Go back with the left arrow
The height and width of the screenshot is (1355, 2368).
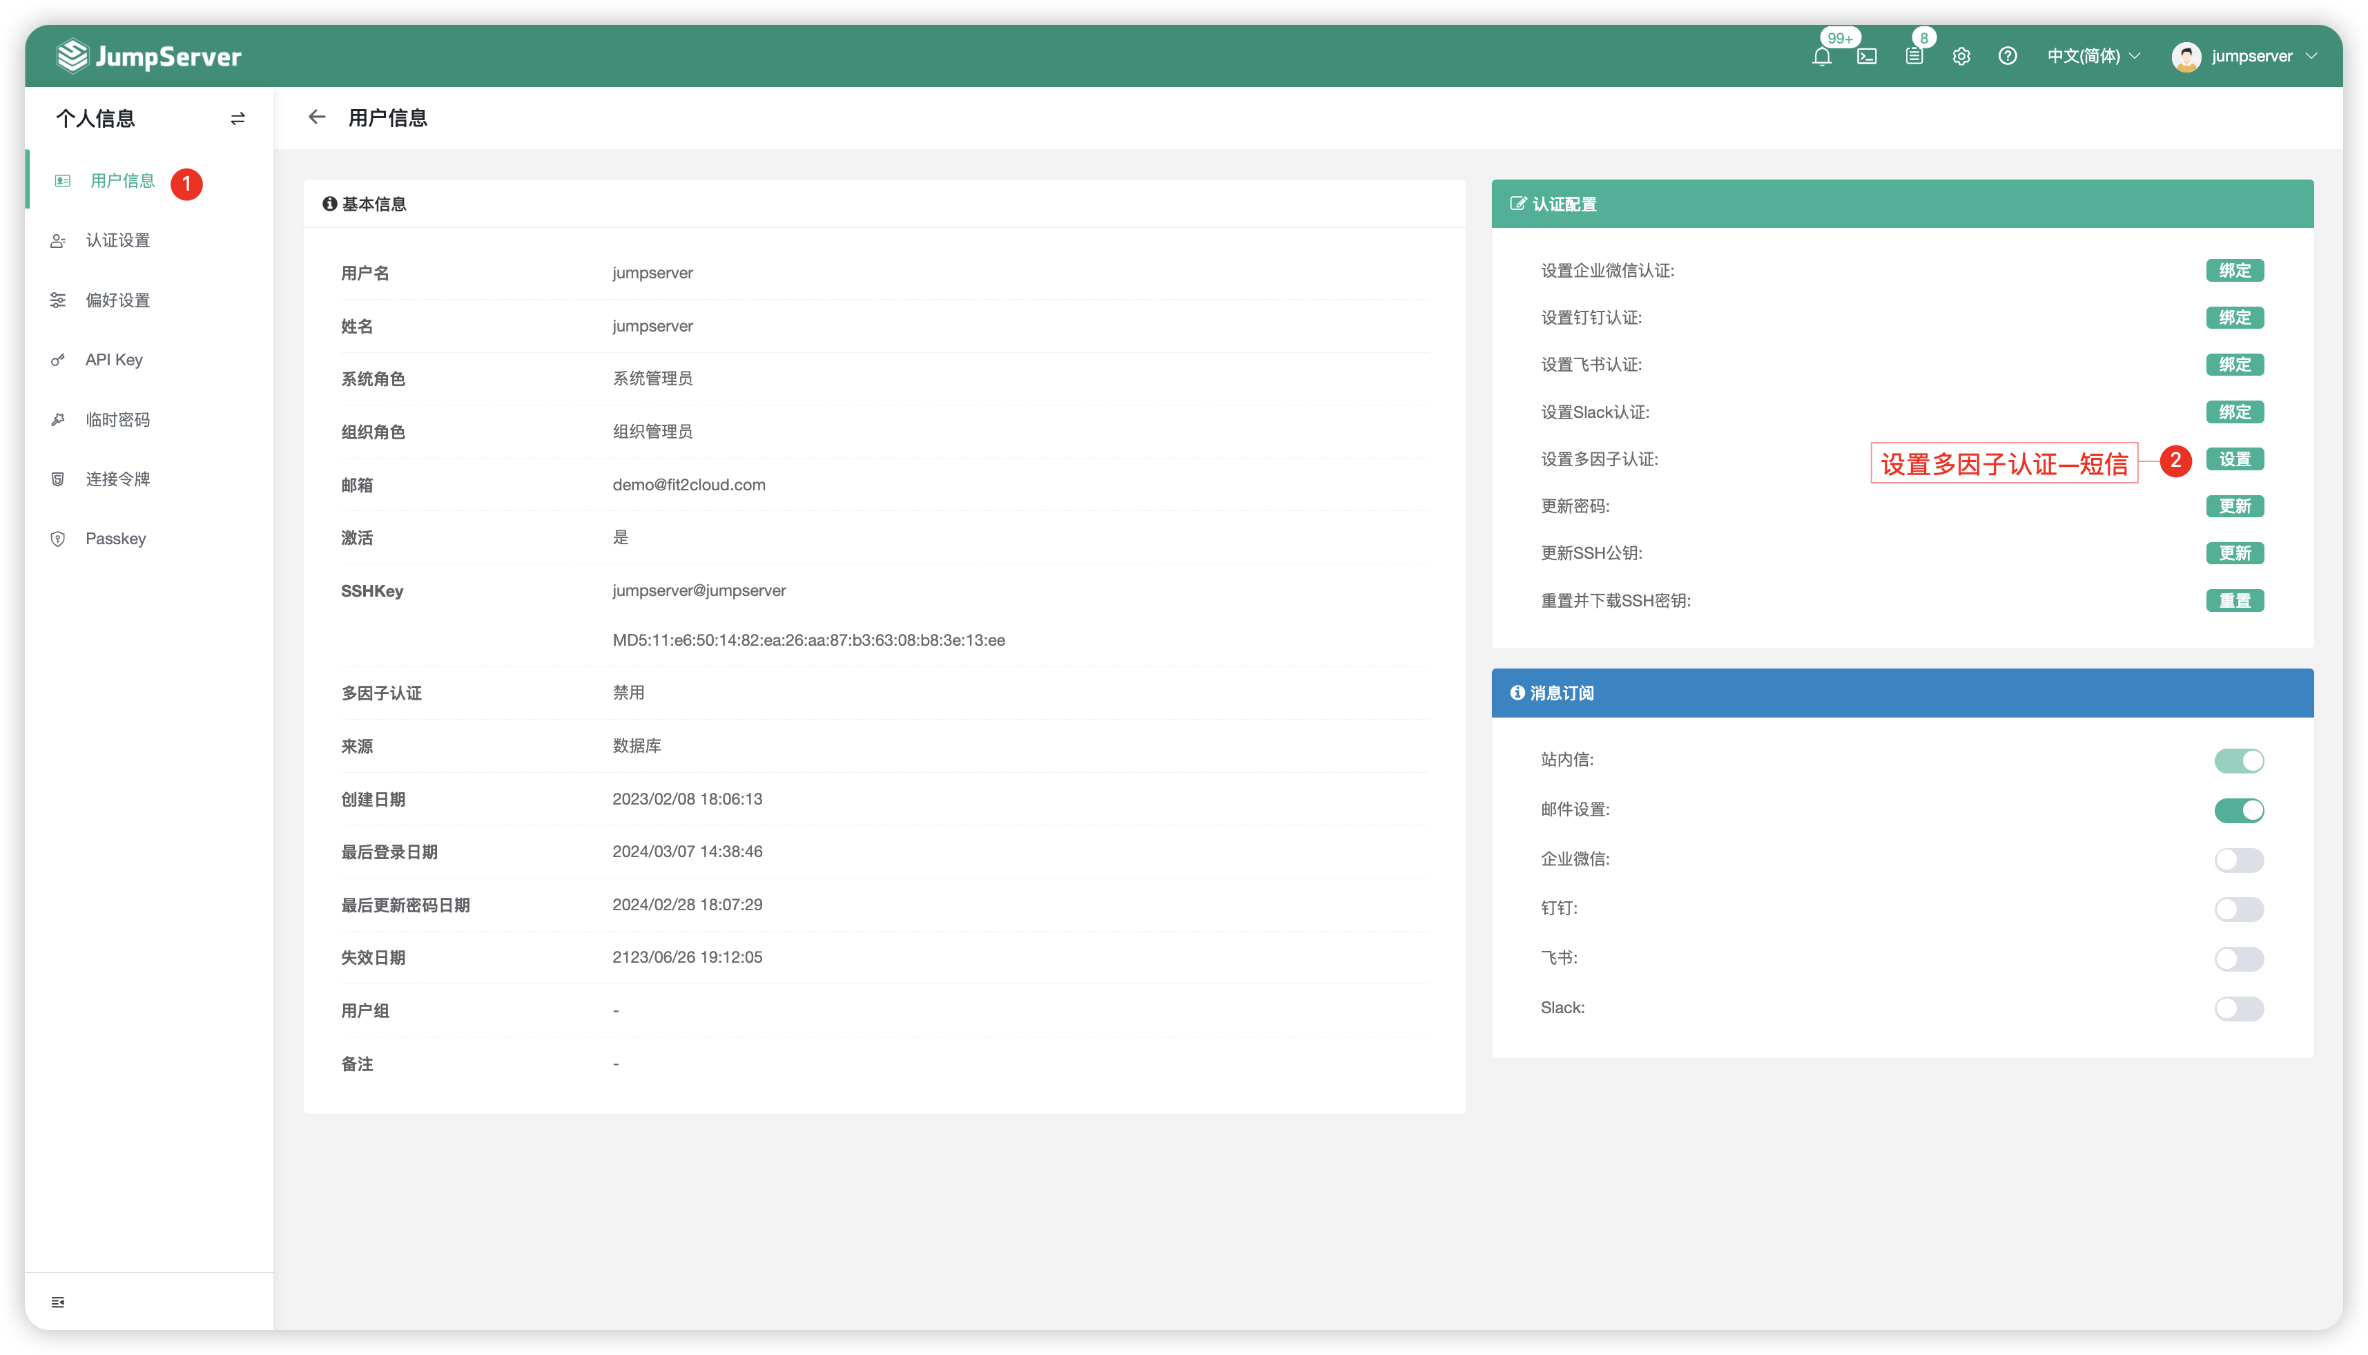pos(317,117)
